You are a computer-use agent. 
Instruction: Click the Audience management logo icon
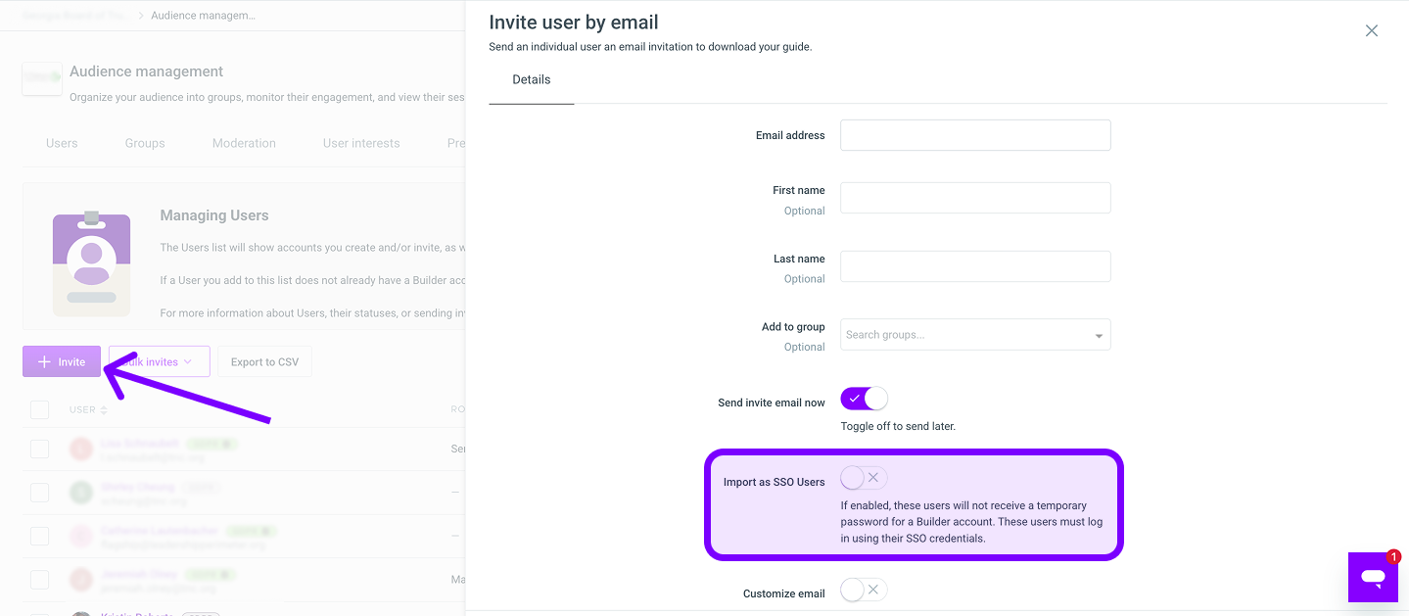click(42, 78)
